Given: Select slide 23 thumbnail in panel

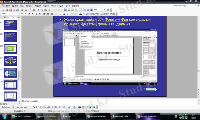Looking at the screenshot, I should (x=10, y=49).
